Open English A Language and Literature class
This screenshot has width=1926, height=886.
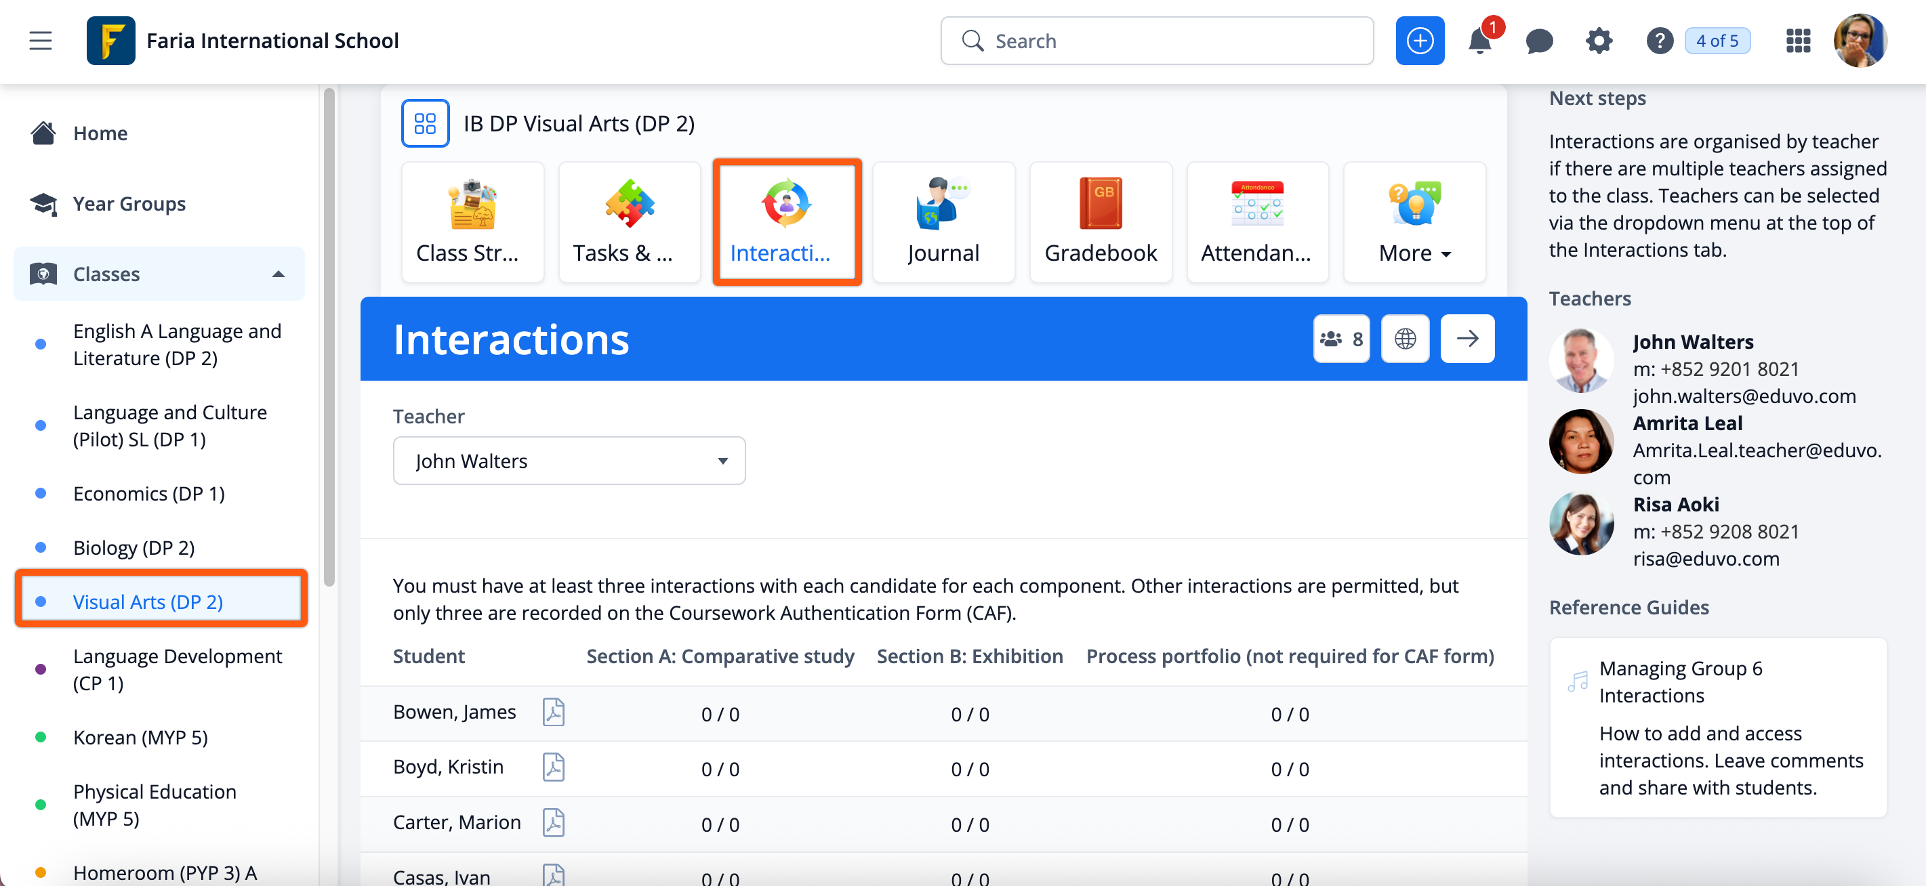tap(177, 344)
